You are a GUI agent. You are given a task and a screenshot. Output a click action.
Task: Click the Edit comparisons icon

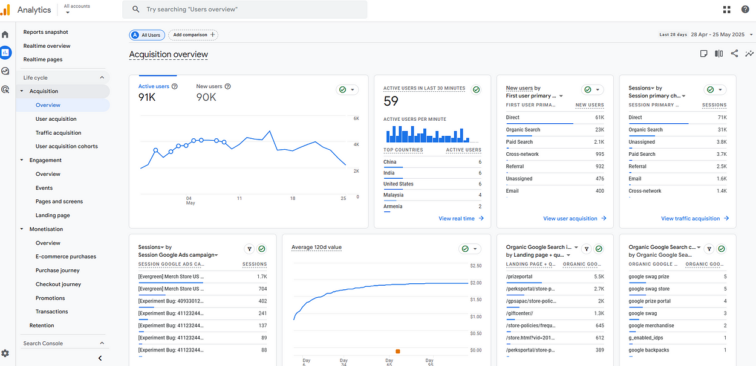(719, 54)
